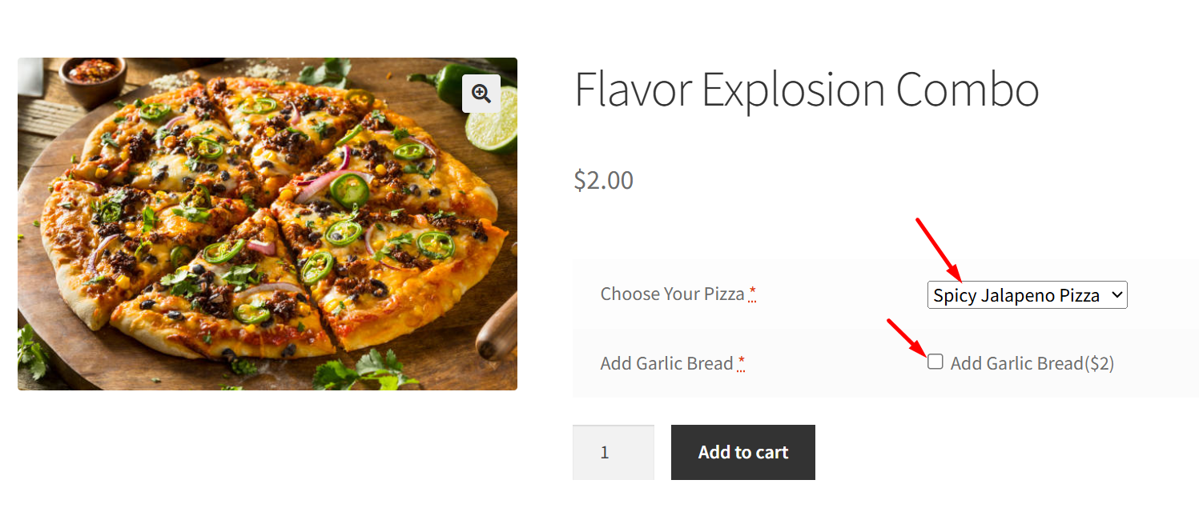
Task: Click the "Add Garlic Bread($2)" checkbox label text
Action: coord(1032,363)
